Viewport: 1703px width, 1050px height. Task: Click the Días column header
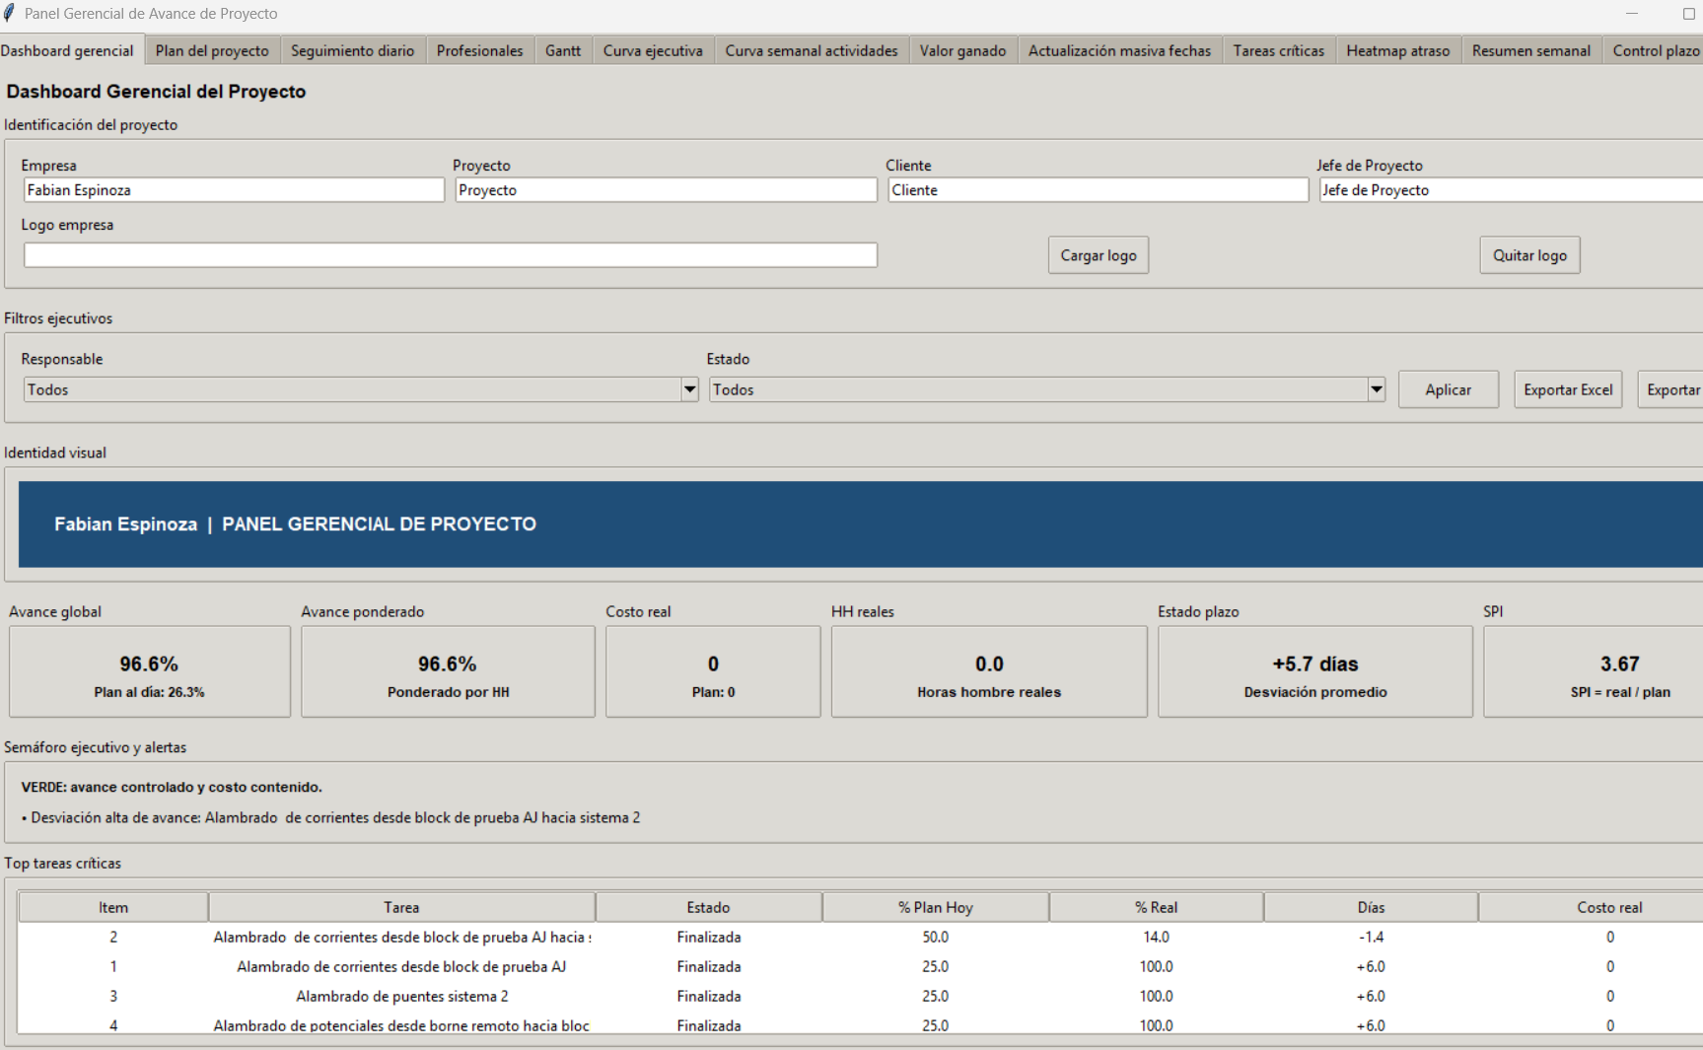tap(1371, 907)
